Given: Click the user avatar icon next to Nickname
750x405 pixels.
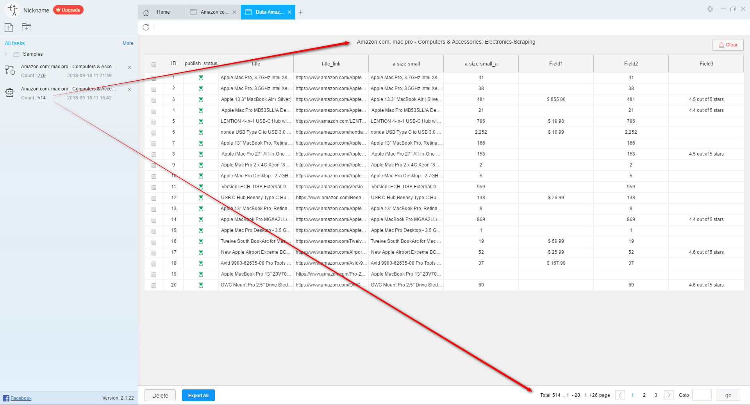Looking at the screenshot, I should pos(12,10).
